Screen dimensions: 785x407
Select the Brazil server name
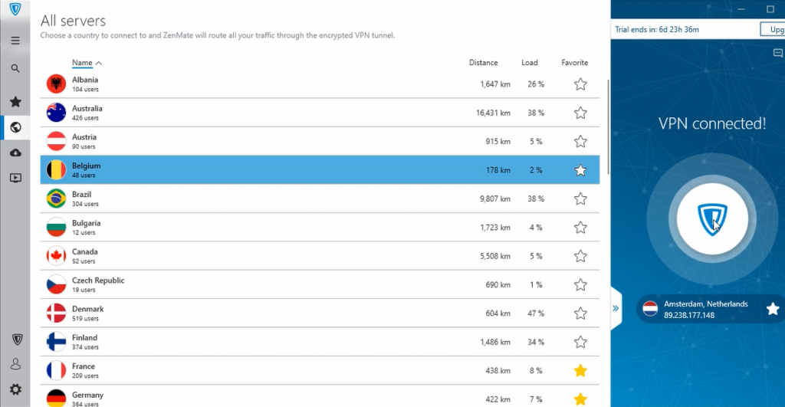[x=81, y=194]
